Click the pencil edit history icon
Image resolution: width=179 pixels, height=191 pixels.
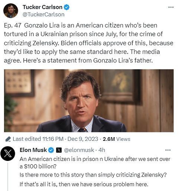click(8, 139)
